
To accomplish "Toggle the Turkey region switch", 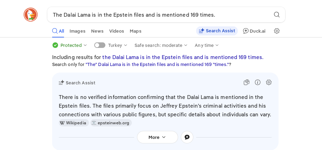I will pyautogui.click(x=100, y=45).
